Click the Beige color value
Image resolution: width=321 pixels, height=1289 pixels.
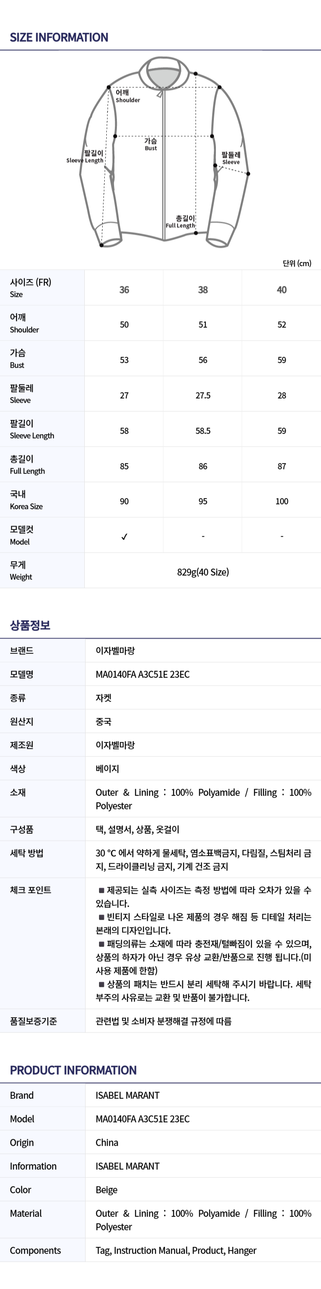pos(107,1189)
